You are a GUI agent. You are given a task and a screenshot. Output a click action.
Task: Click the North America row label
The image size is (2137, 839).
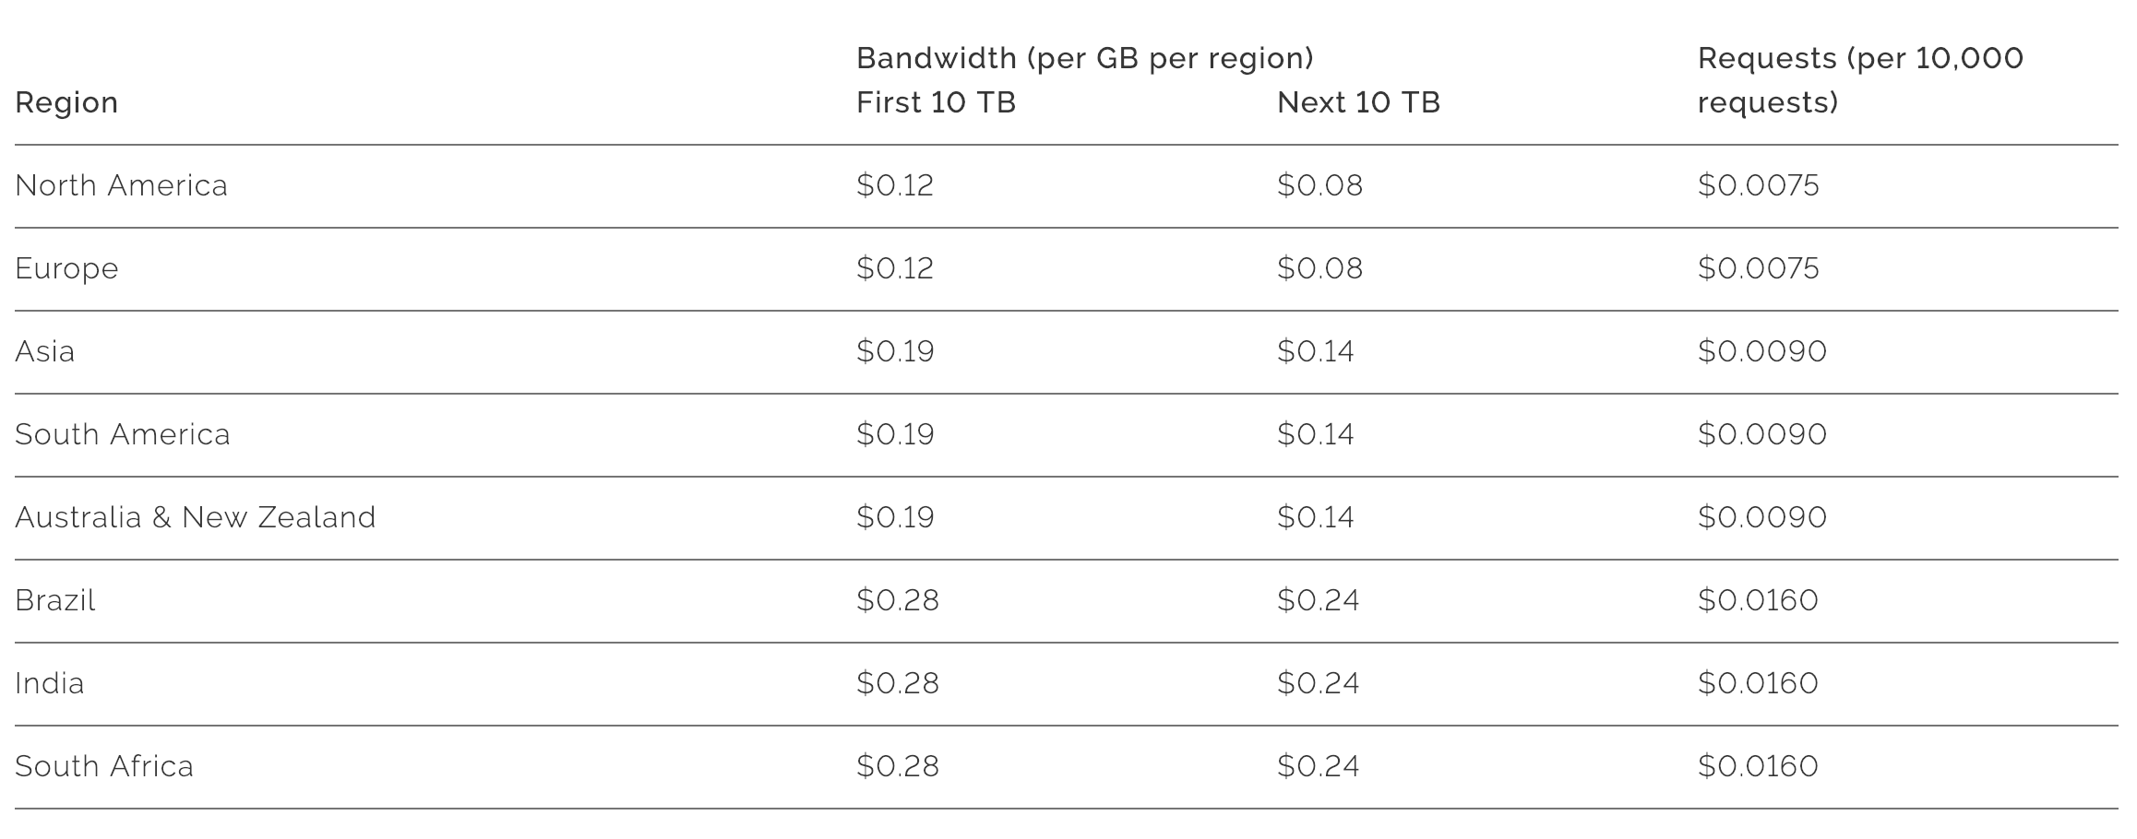tap(121, 185)
